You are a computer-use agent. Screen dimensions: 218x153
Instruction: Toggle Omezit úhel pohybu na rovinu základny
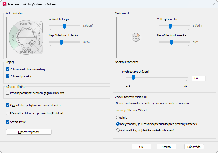[8, 105]
